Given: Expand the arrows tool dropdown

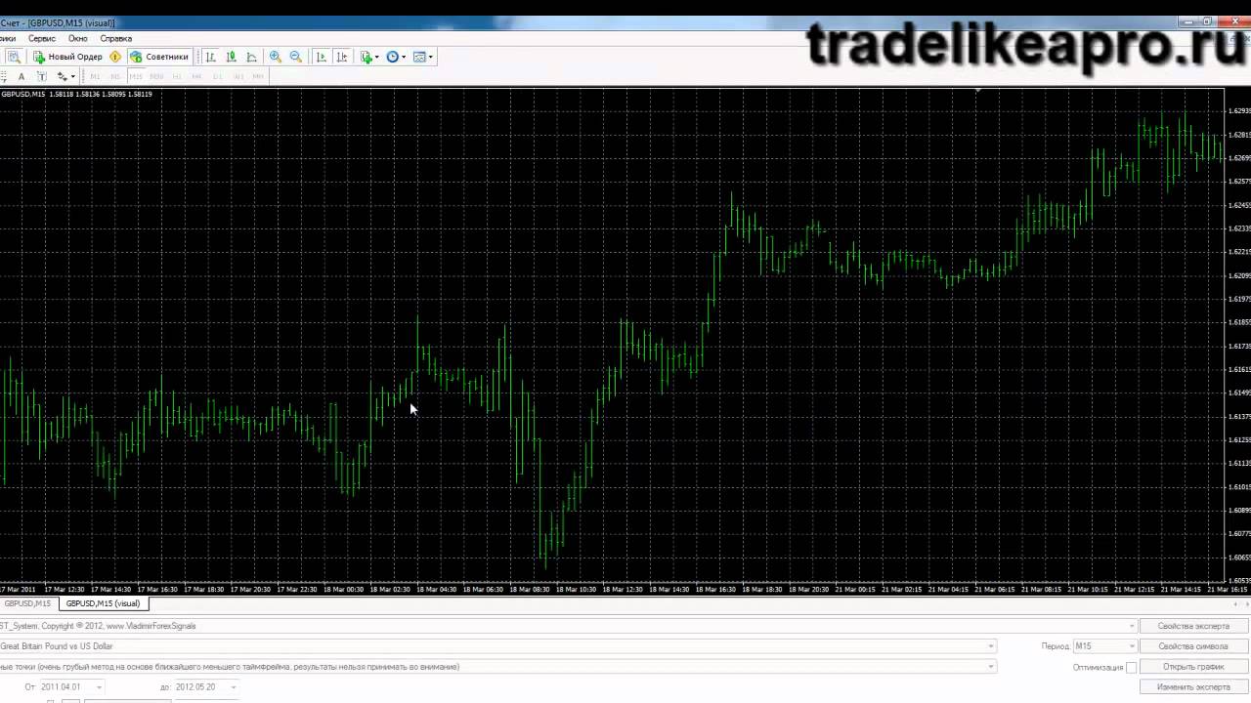Looking at the screenshot, I should (73, 76).
